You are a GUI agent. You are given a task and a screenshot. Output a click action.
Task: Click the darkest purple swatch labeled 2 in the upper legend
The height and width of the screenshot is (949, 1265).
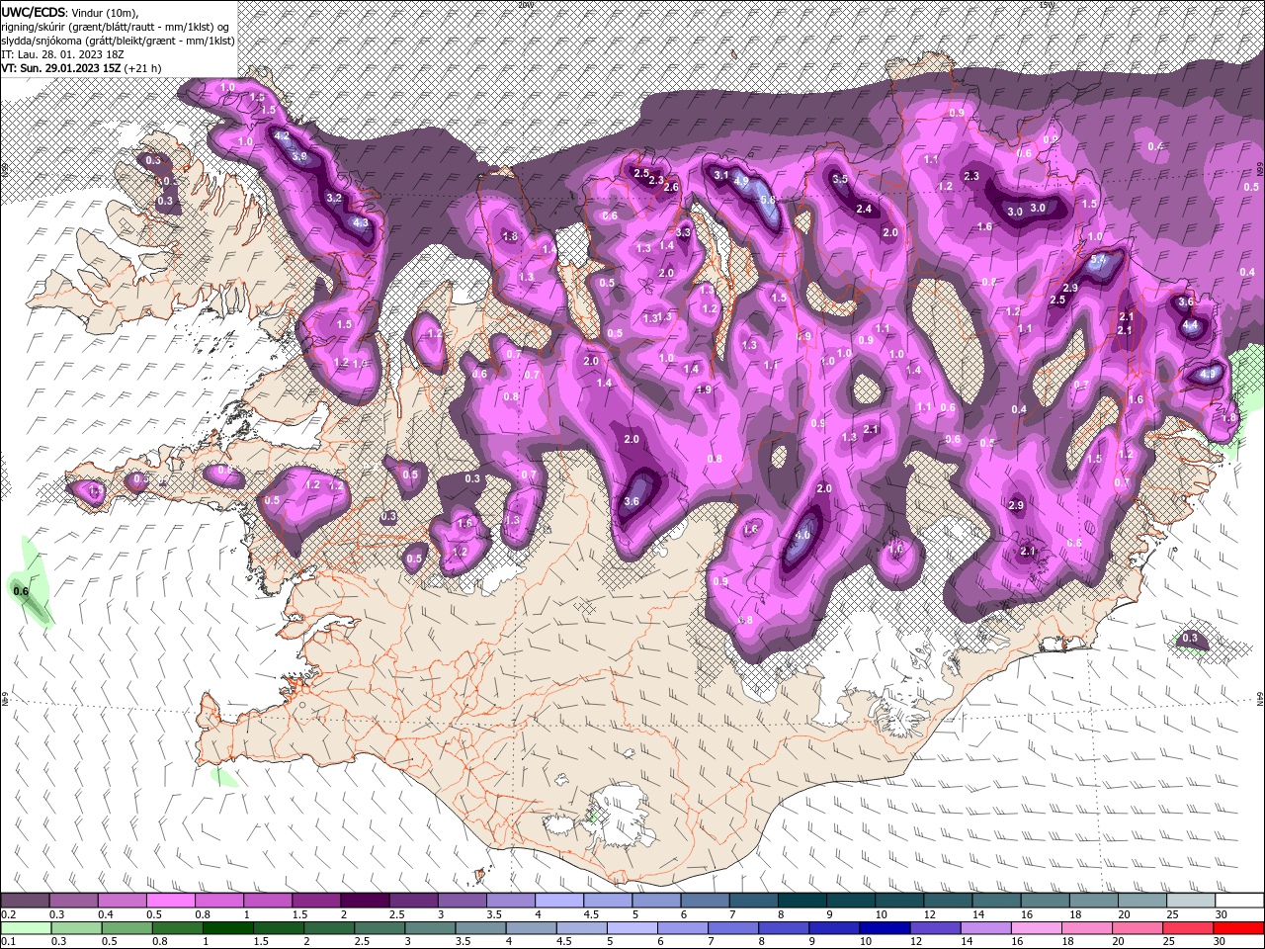tap(365, 901)
